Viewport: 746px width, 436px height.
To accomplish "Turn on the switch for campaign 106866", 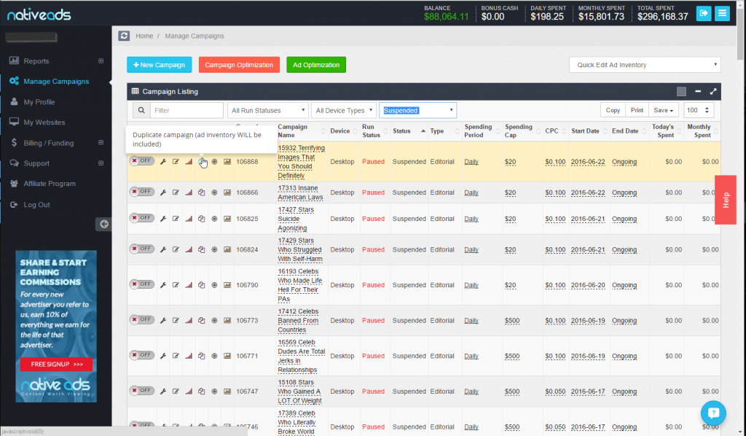I will (142, 192).
